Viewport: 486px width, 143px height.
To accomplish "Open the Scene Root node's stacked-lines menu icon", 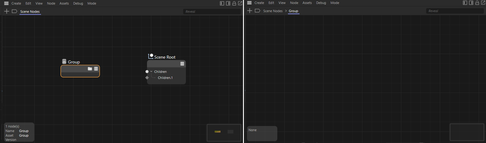I will pyautogui.click(x=182, y=64).
